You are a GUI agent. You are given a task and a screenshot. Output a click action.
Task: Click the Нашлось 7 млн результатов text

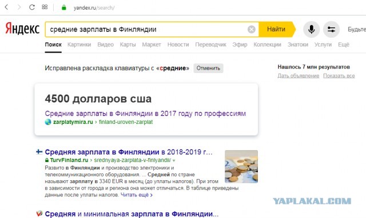point(314,67)
